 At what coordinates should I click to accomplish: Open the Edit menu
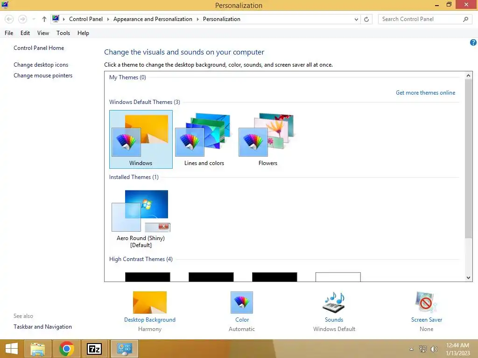click(x=25, y=33)
